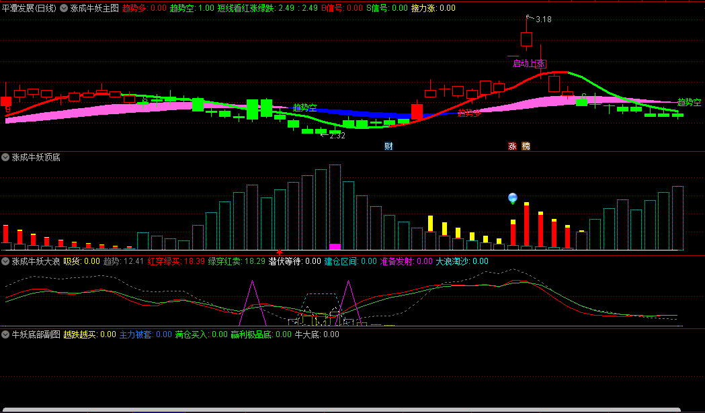The image size is (705, 413).
Task: Click the 接力涨: 0.00 value
Action: point(433,8)
